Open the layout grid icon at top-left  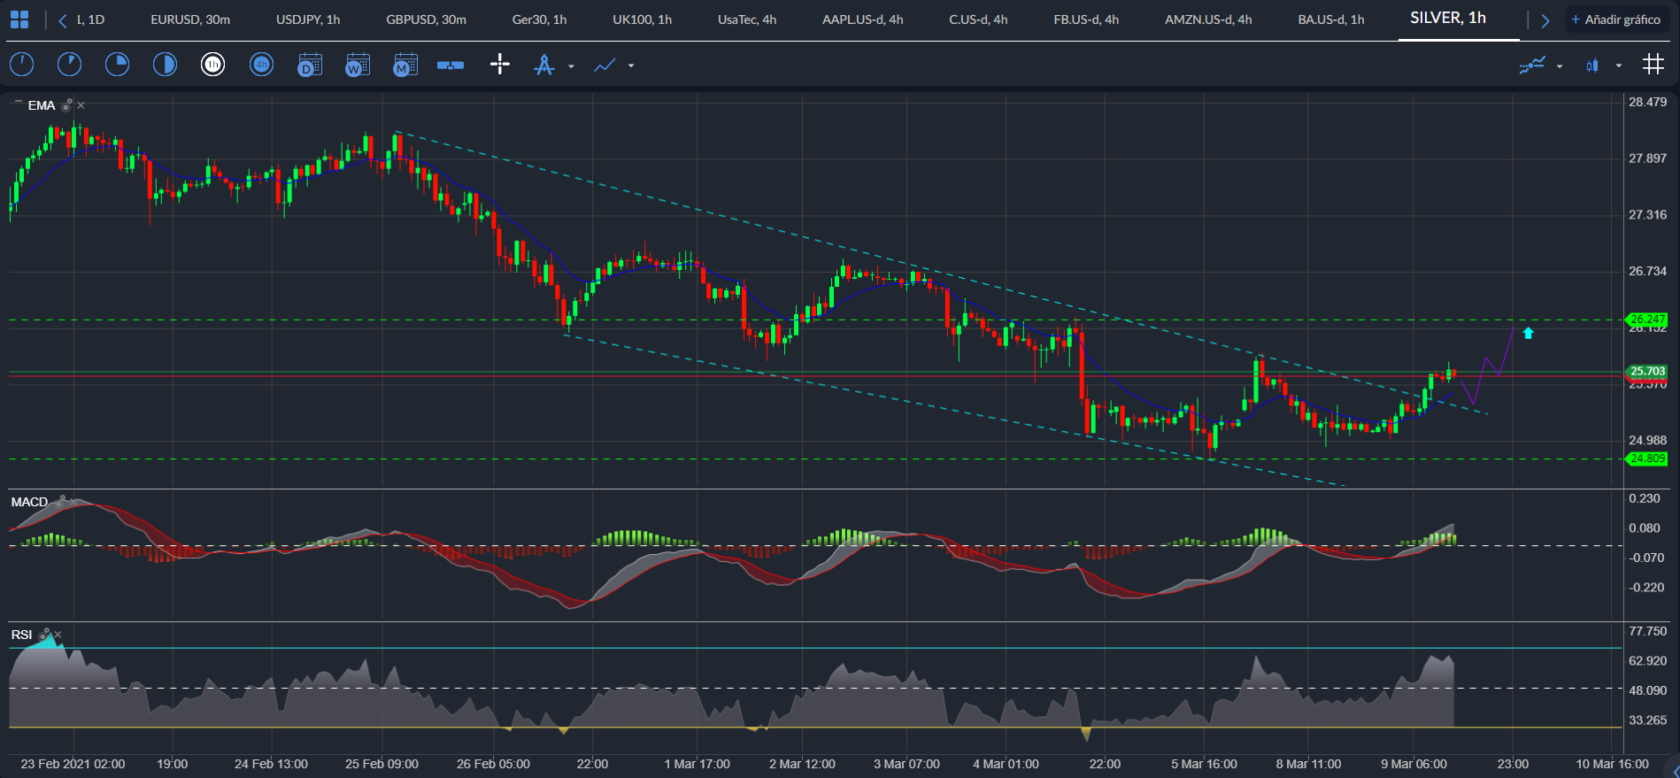point(19,19)
